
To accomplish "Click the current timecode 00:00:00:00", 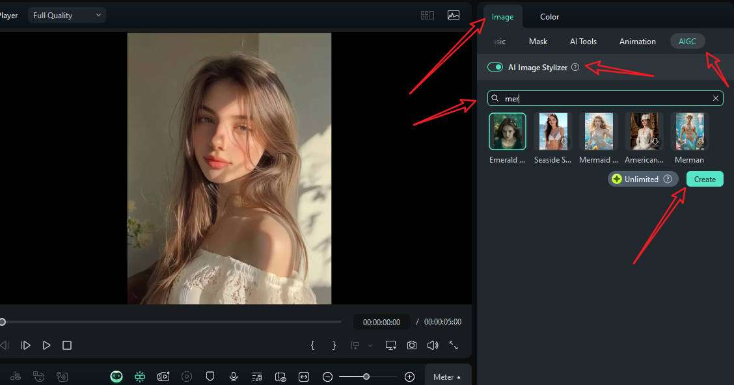I will 381,322.
